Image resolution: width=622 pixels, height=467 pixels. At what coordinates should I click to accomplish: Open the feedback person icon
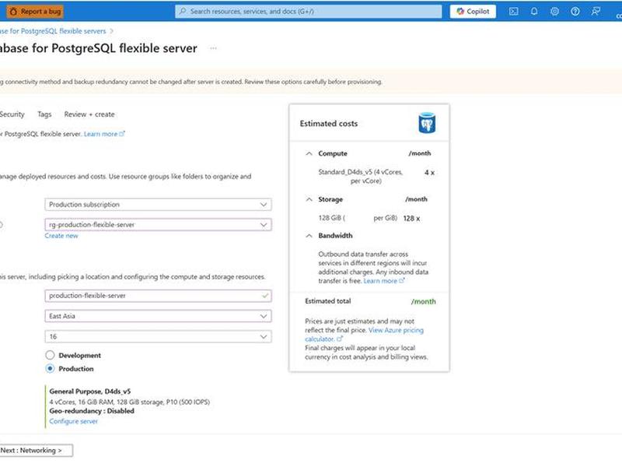pyautogui.click(x=596, y=12)
